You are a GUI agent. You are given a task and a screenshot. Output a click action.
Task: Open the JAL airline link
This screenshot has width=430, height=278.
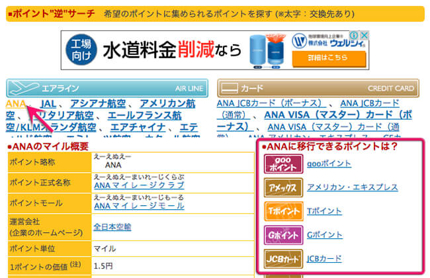tap(48, 104)
